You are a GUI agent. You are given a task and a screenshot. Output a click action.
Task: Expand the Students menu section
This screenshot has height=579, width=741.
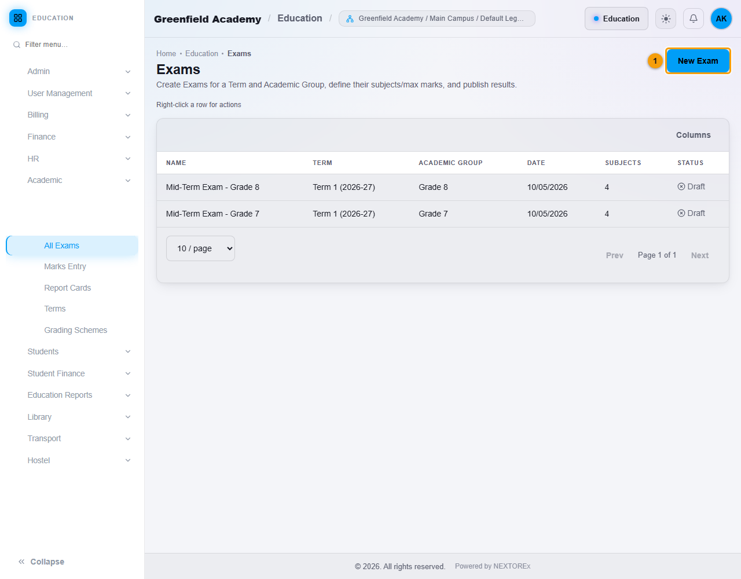pyautogui.click(x=72, y=351)
